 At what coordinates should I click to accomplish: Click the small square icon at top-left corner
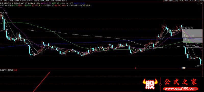(x=1, y=1)
